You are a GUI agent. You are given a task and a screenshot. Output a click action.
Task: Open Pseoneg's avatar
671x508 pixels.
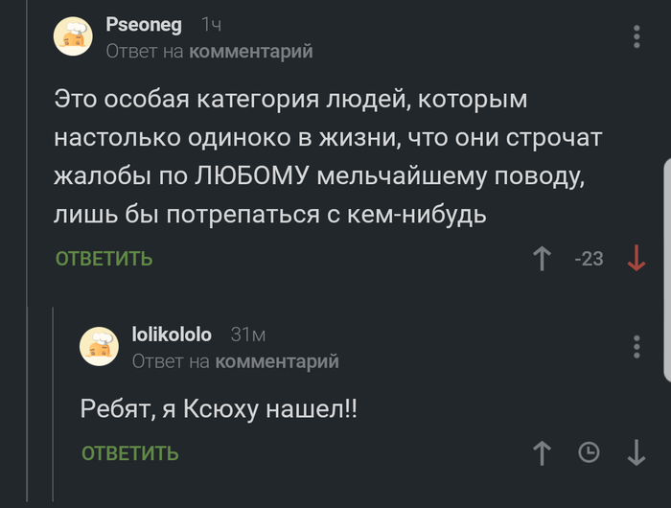coord(74,35)
